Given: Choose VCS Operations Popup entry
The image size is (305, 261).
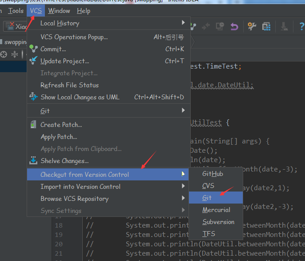Looking at the screenshot, I should [108, 37].
